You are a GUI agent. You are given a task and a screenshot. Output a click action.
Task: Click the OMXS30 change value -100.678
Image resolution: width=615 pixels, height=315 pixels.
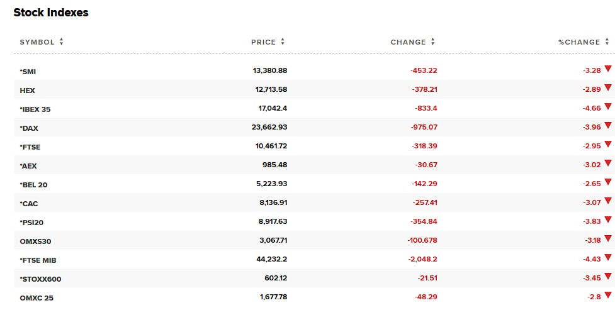[x=422, y=240]
